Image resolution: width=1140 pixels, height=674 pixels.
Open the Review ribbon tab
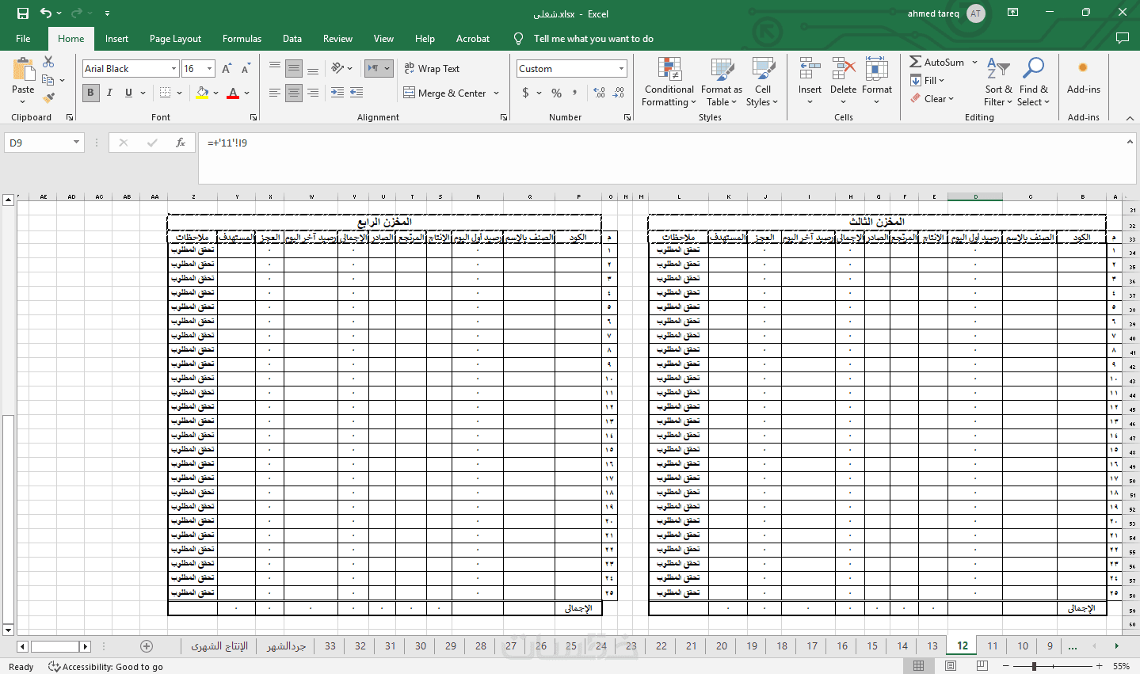pyautogui.click(x=337, y=38)
